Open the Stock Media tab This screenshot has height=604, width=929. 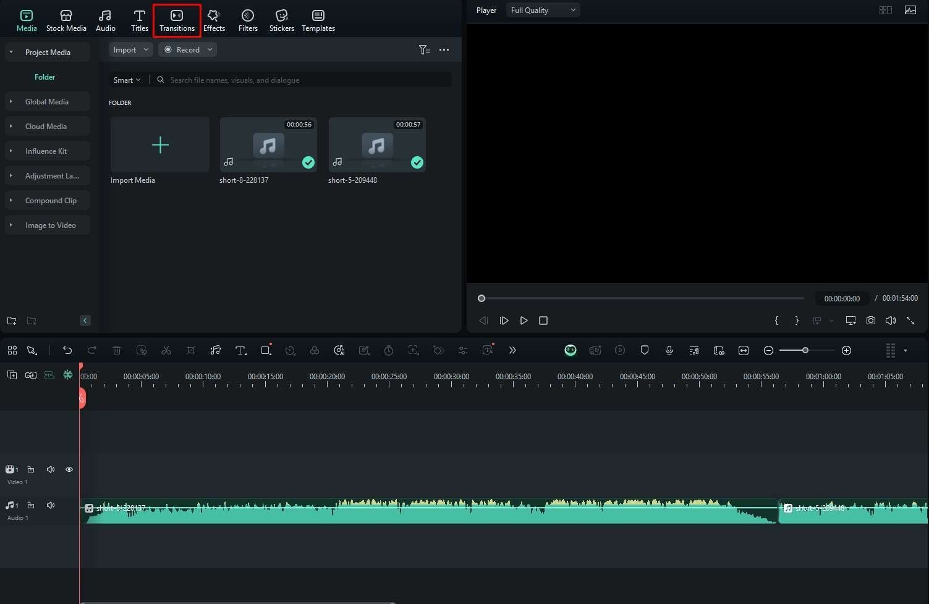point(66,20)
